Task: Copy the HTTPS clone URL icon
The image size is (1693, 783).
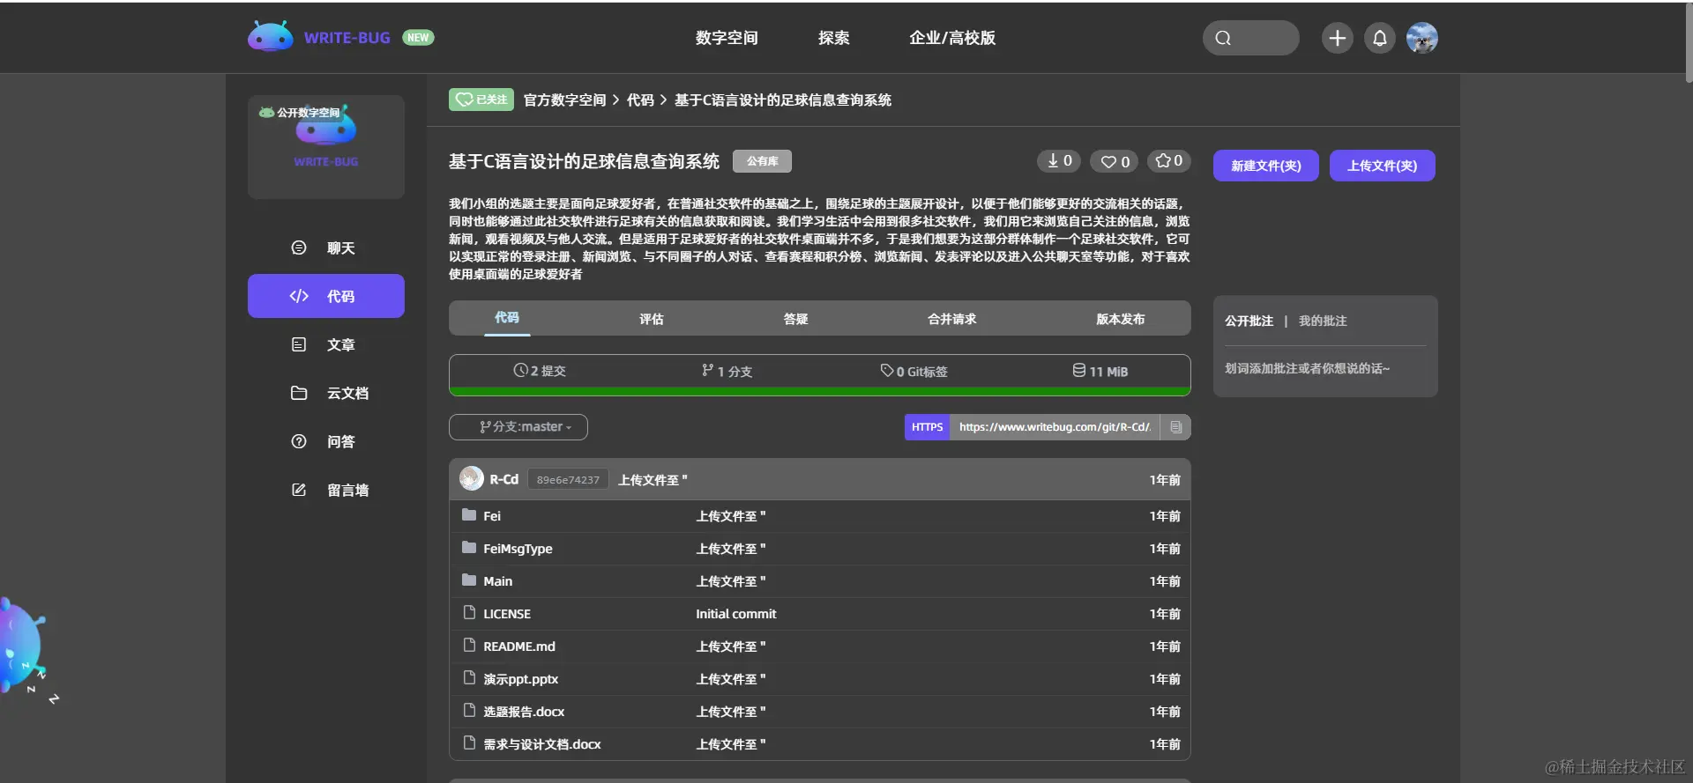Action: click(x=1175, y=427)
